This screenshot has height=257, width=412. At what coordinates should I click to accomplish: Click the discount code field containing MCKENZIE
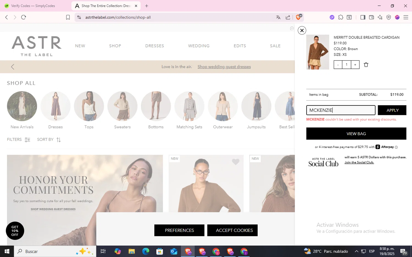tap(341, 110)
